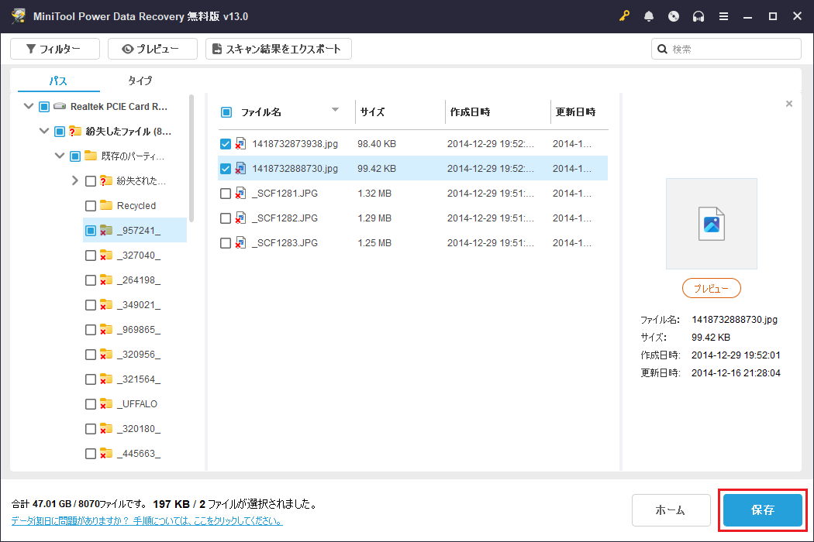Open the フィルター button

[55, 49]
